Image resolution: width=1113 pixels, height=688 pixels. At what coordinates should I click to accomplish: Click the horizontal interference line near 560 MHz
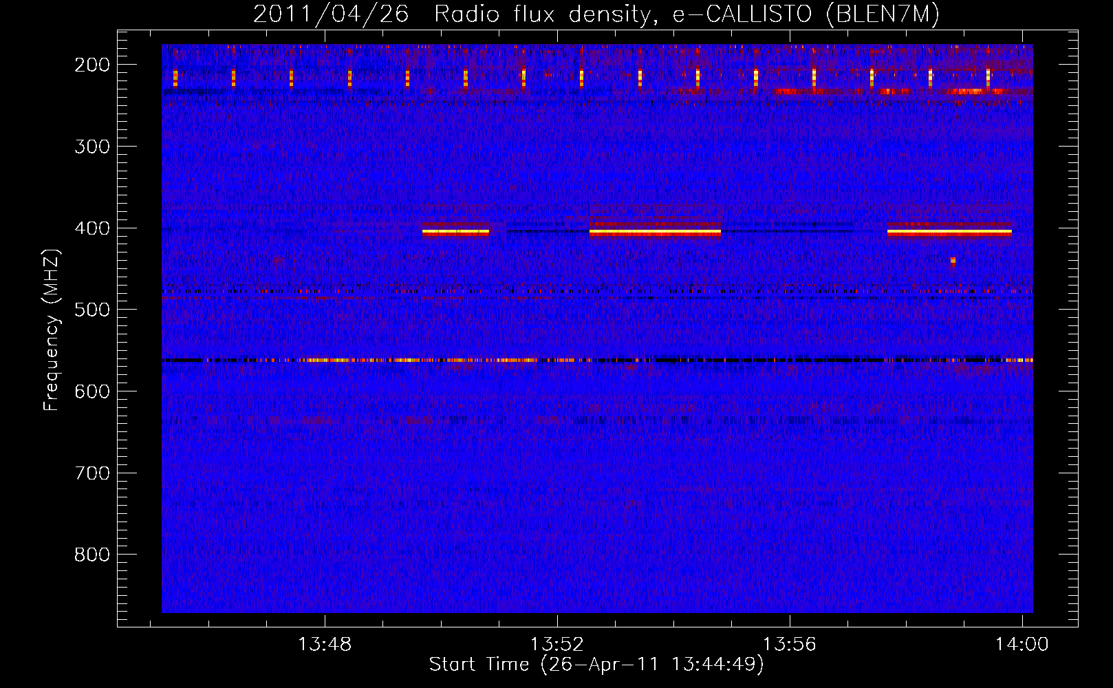click(x=597, y=360)
